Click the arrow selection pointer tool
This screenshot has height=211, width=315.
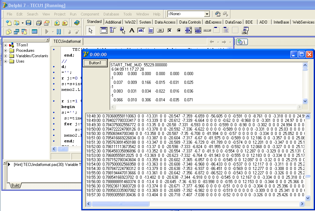pyautogui.click(x=90, y=30)
